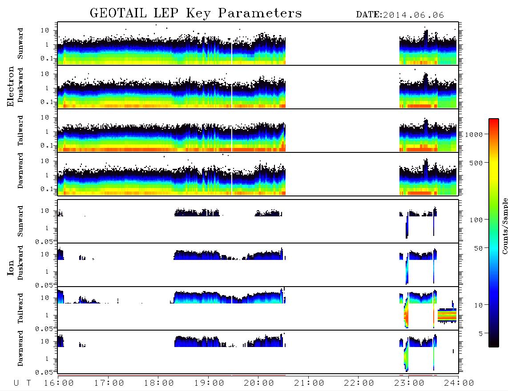This screenshot has width=508, height=391.
Task: Click the GEOTAIL LEP Key Parameters title
Action: click(x=196, y=13)
